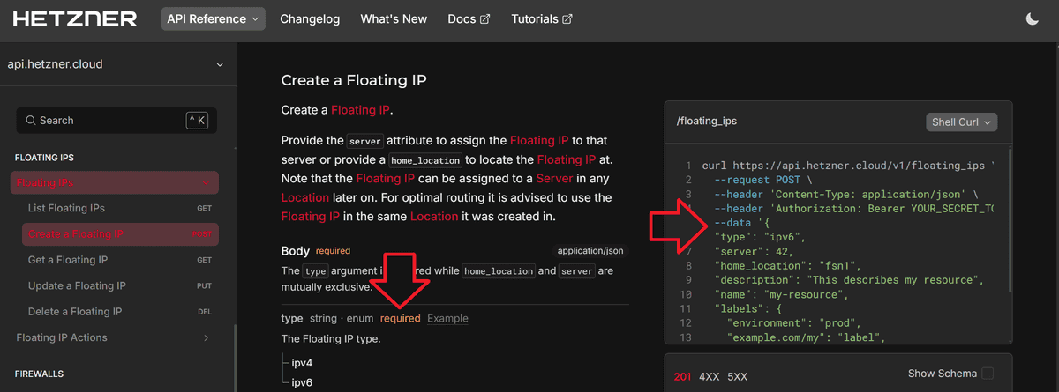This screenshot has height=392, width=1059.
Task: Open the API Reference dropdown
Action: coord(214,18)
